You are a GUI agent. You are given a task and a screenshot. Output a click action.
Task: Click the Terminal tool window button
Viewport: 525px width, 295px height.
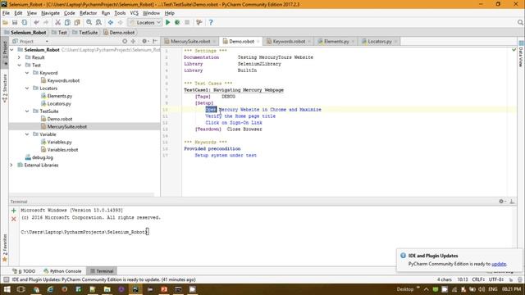pyautogui.click(x=102, y=271)
